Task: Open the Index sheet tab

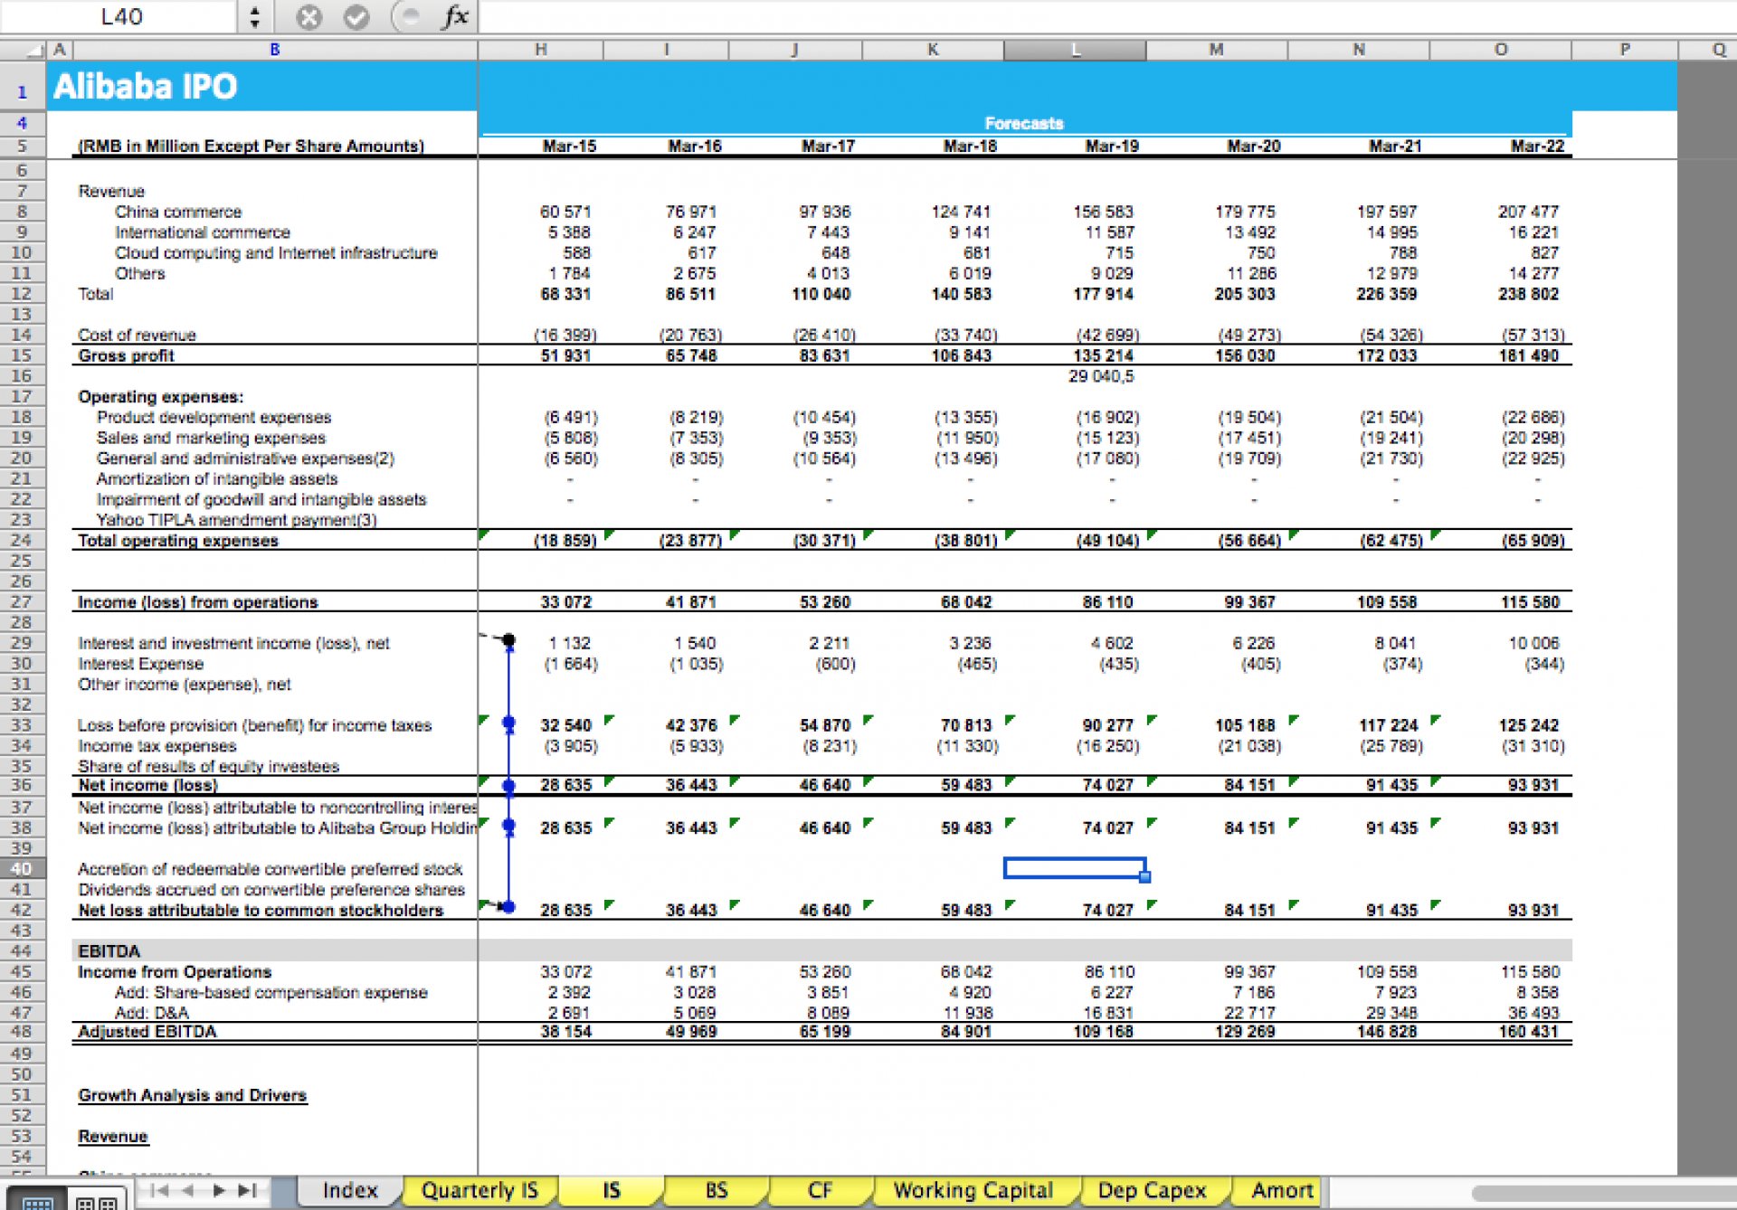Action: click(349, 1191)
